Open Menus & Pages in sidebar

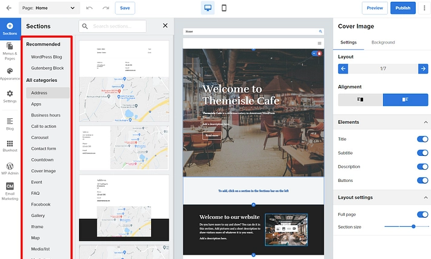coord(10,51)
